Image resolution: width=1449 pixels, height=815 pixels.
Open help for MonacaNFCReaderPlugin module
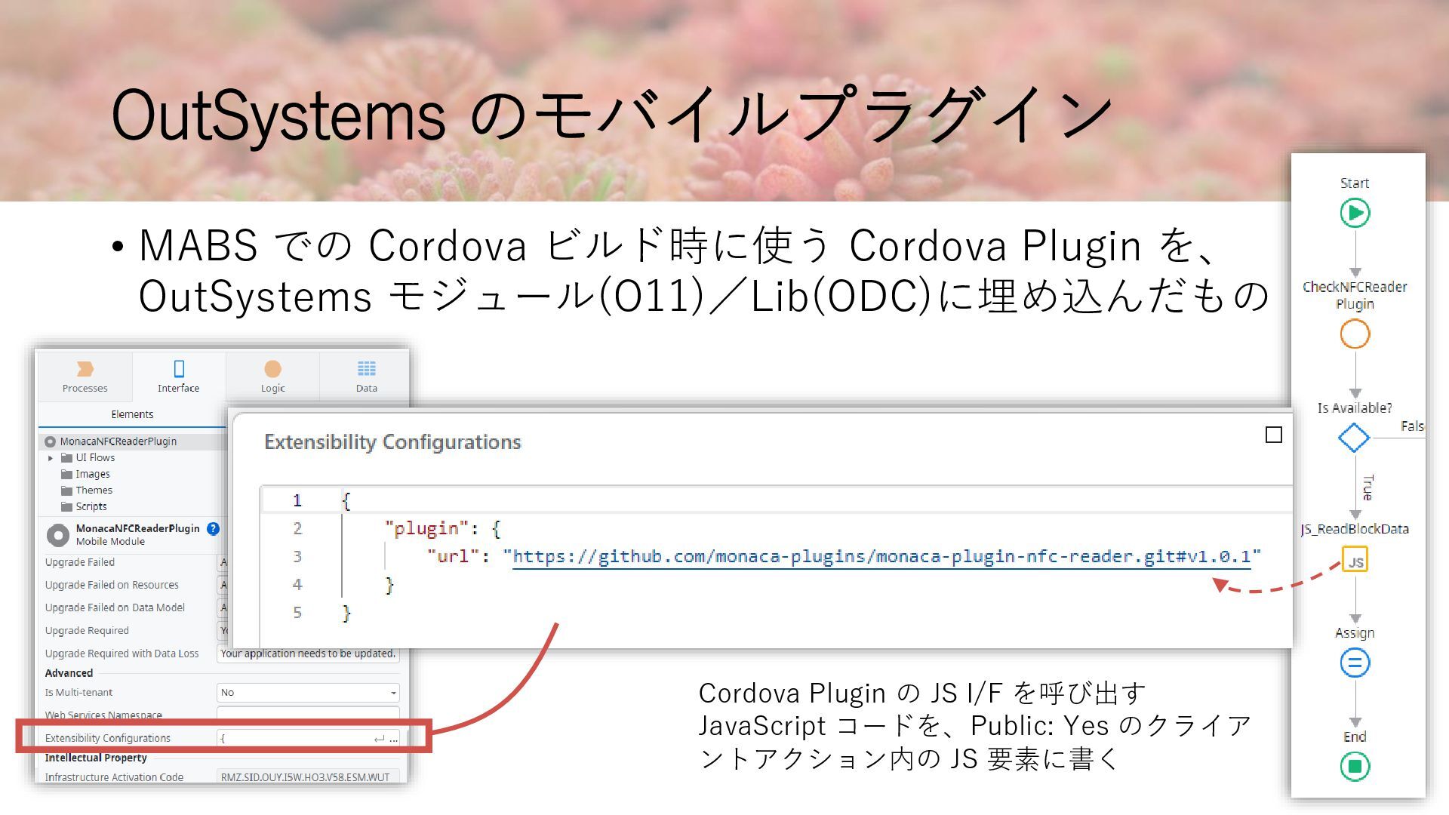click(213, 529)
